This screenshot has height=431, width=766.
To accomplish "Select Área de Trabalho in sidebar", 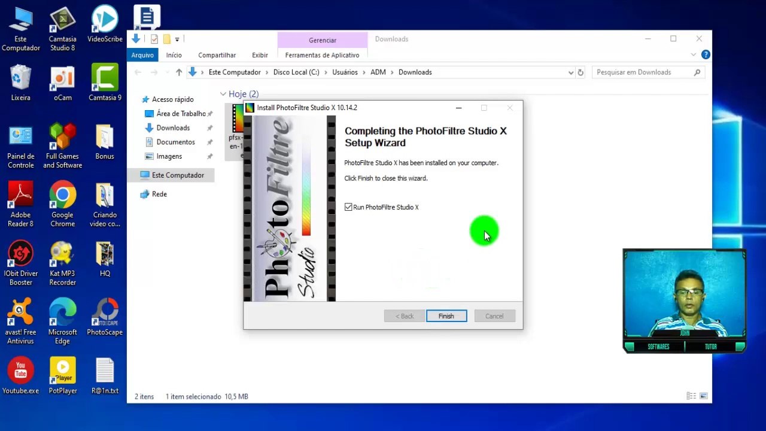I will pyautogui.click(x=181, y=114).
